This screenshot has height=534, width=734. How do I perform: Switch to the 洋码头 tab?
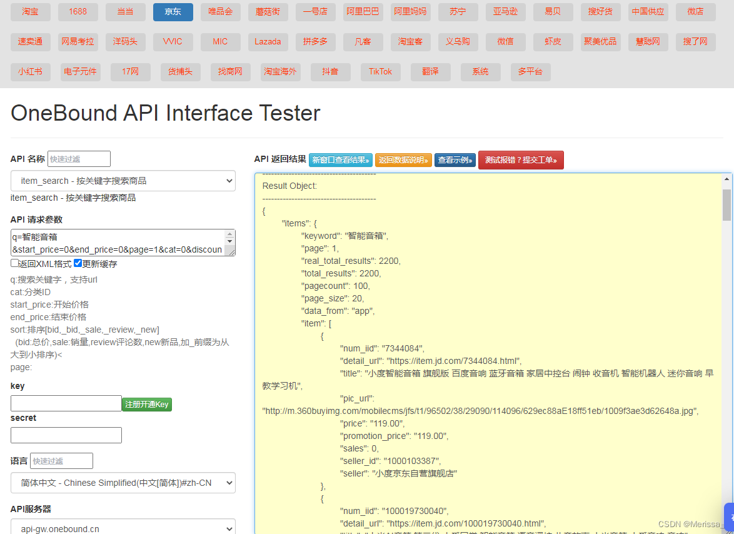[126, 42]
